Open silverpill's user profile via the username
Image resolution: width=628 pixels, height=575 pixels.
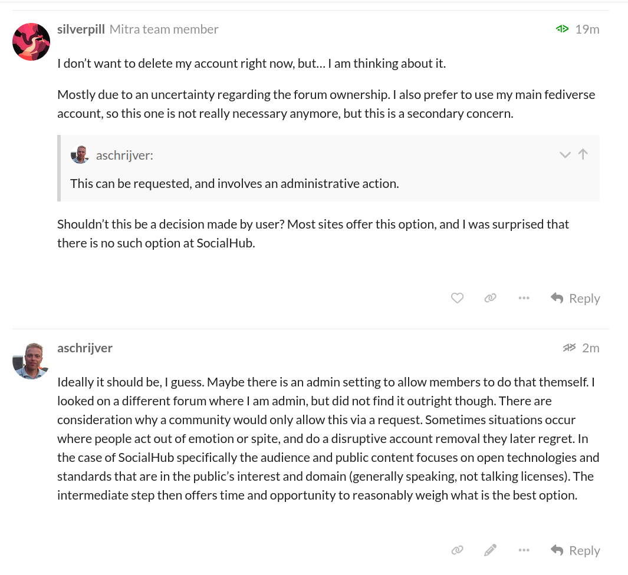click(x=81, y=29)
